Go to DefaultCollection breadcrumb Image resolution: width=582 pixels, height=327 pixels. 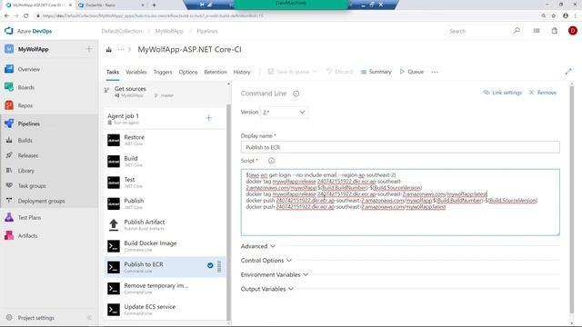click(x=122, y=31)
